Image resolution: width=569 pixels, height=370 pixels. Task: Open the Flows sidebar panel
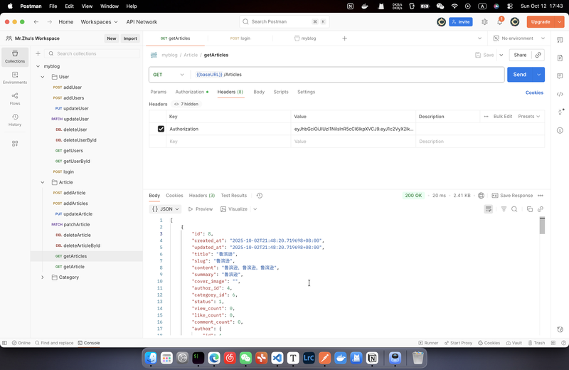click(15, 98)
